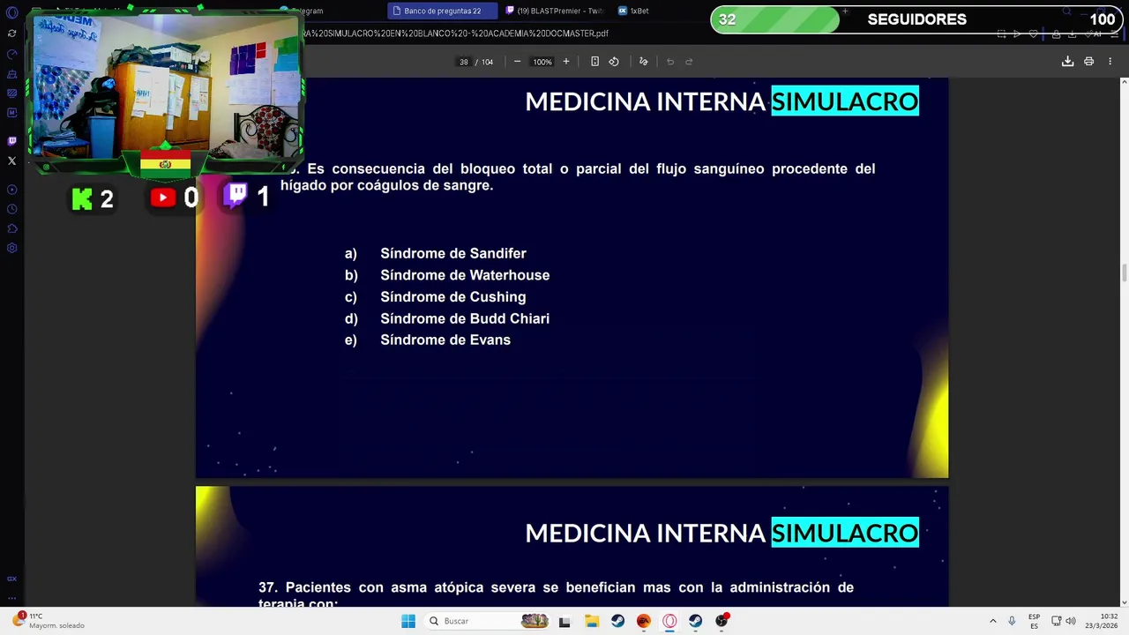The height and width of the screenshot is (635, 1129).
Task: Zoom out the PDF with minus button
Action: [517, 62]
